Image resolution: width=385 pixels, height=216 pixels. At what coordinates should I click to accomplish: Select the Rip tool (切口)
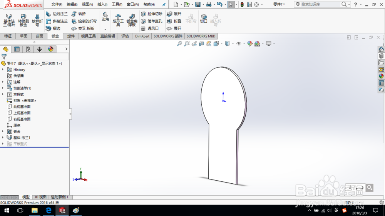[x=204, y=18]
